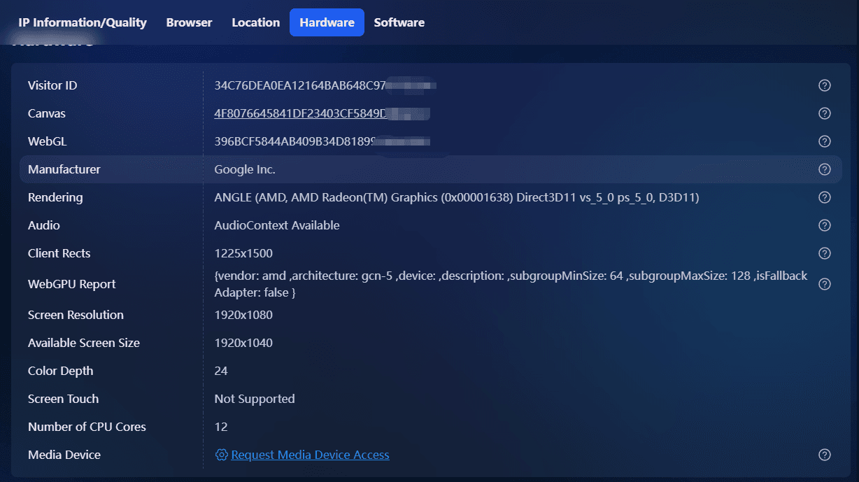Select the Hardware tab
859x482 pixels.
pyautogui.click(x=327, y=22)
